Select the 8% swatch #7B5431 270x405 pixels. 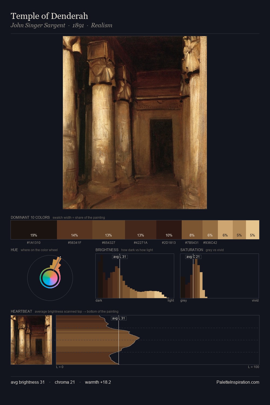click(x=192, y=230)
